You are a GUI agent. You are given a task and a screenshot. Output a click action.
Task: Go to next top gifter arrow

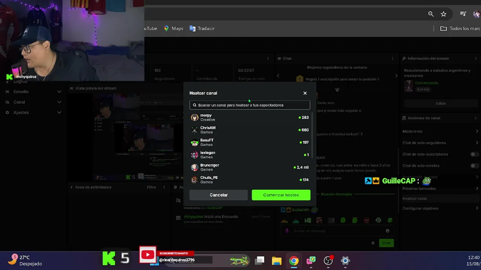point(396,76)
